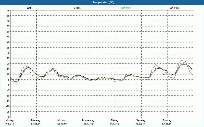Click the -20 value on temperature axis
Viewport: 204px width, 127px height.
pyautogui.click(x=8, y=106)
